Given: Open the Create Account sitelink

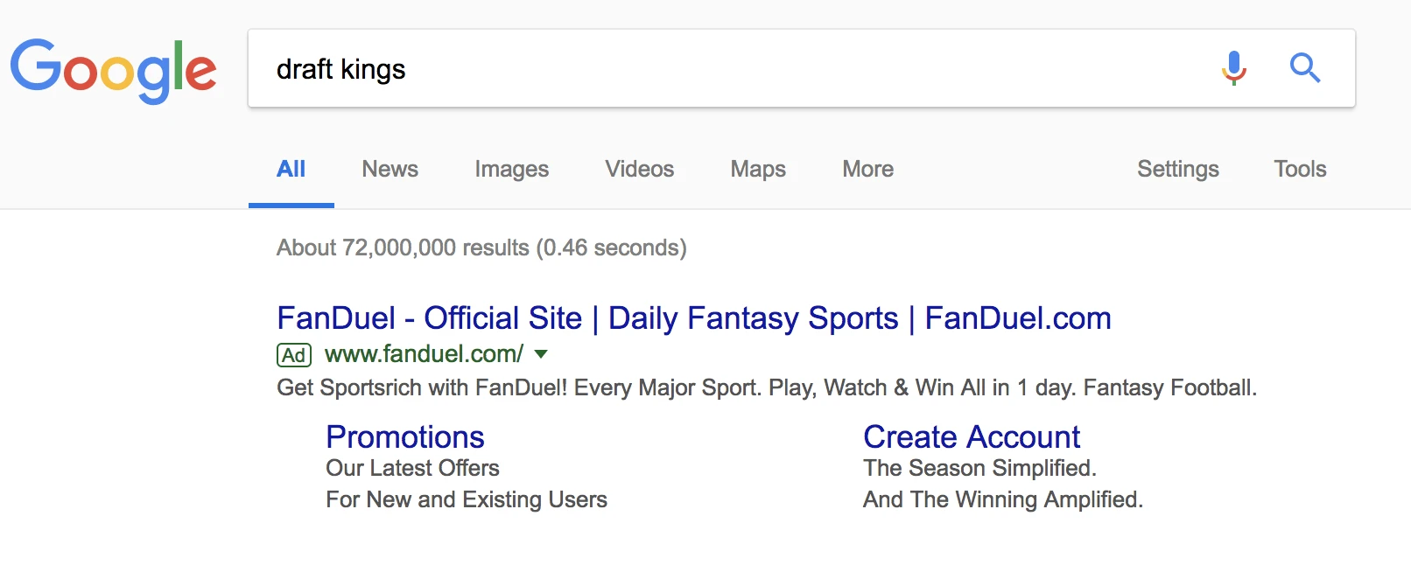Looking at the screenshot, I should click(x=972, y=436).
